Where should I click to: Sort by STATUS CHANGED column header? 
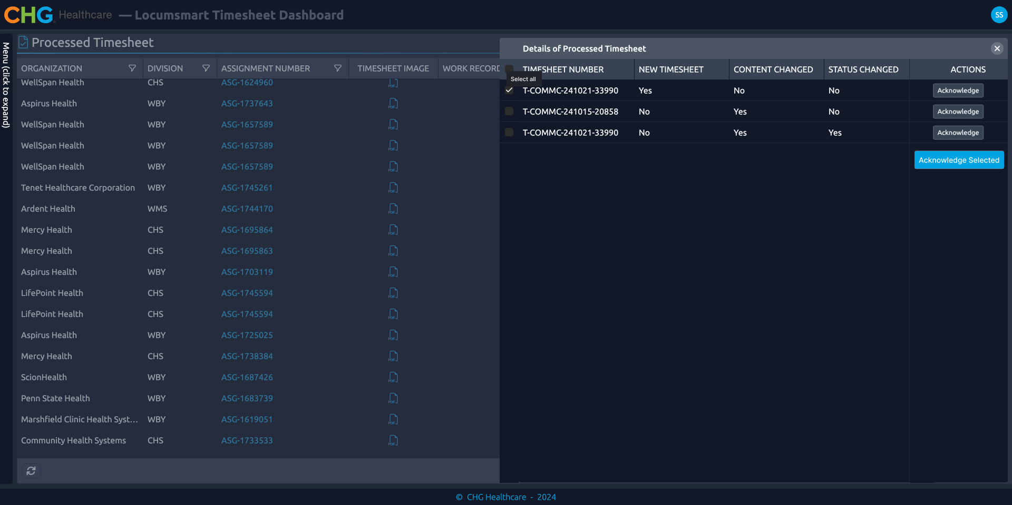point(863,70)
